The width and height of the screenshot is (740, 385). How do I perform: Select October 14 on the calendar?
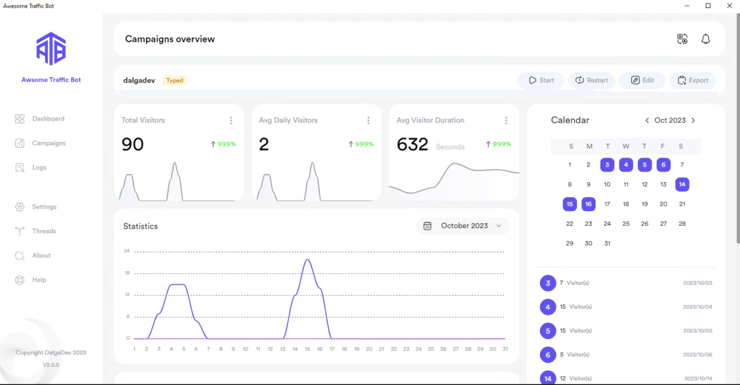682,184
